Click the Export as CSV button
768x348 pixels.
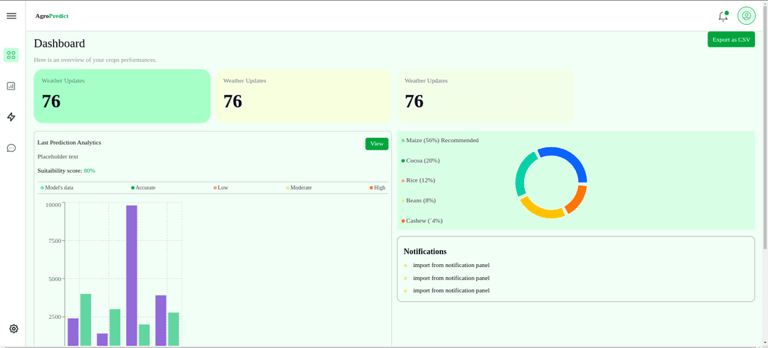click(x=731, y=39)
